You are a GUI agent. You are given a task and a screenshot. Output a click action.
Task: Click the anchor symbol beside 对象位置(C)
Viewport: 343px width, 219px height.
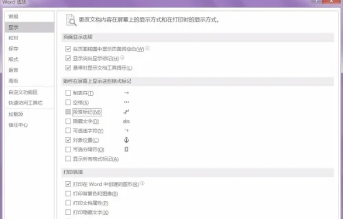pos(126,140)
